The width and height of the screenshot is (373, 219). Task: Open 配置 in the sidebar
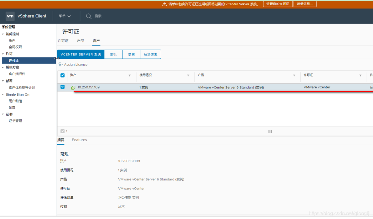12,108
